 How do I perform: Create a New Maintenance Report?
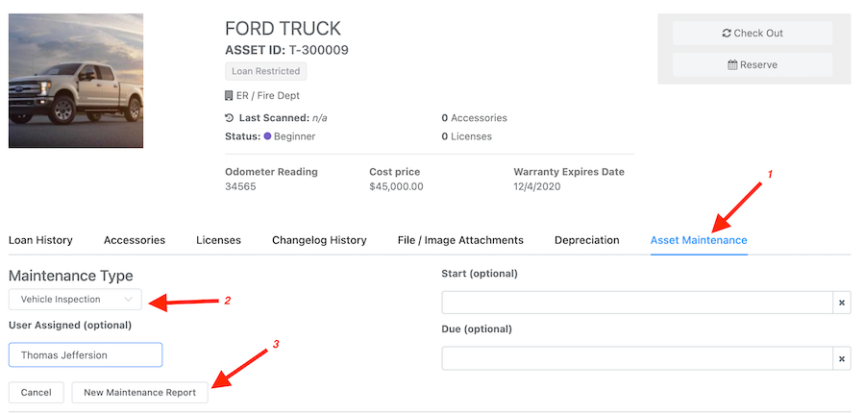pyautogui.click(x=140, y=392)
